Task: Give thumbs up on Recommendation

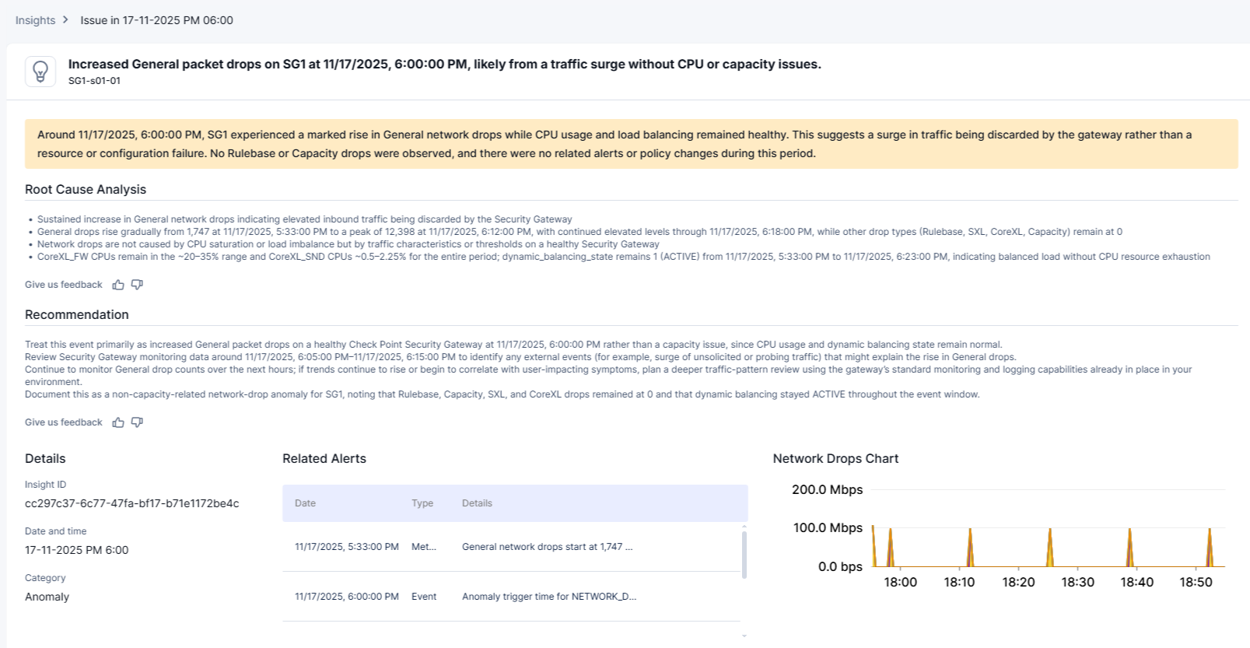Action: coord(118,422)
